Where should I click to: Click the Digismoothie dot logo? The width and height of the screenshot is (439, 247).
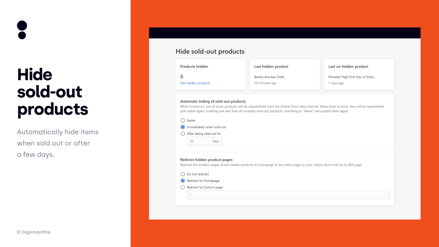tap(22, 30)
